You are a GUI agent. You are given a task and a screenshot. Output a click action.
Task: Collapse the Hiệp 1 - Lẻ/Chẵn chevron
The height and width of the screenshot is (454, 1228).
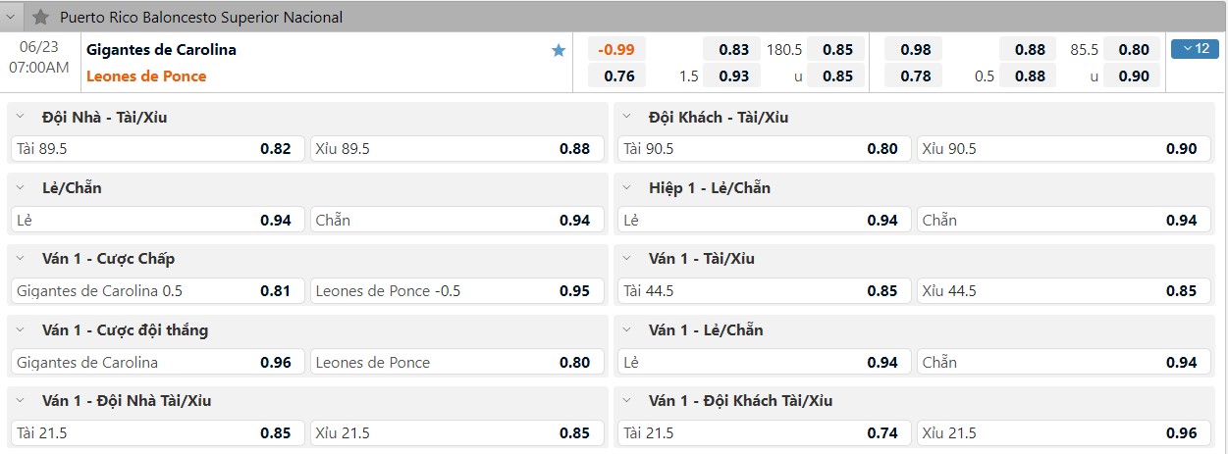click(x=626, y=187)
